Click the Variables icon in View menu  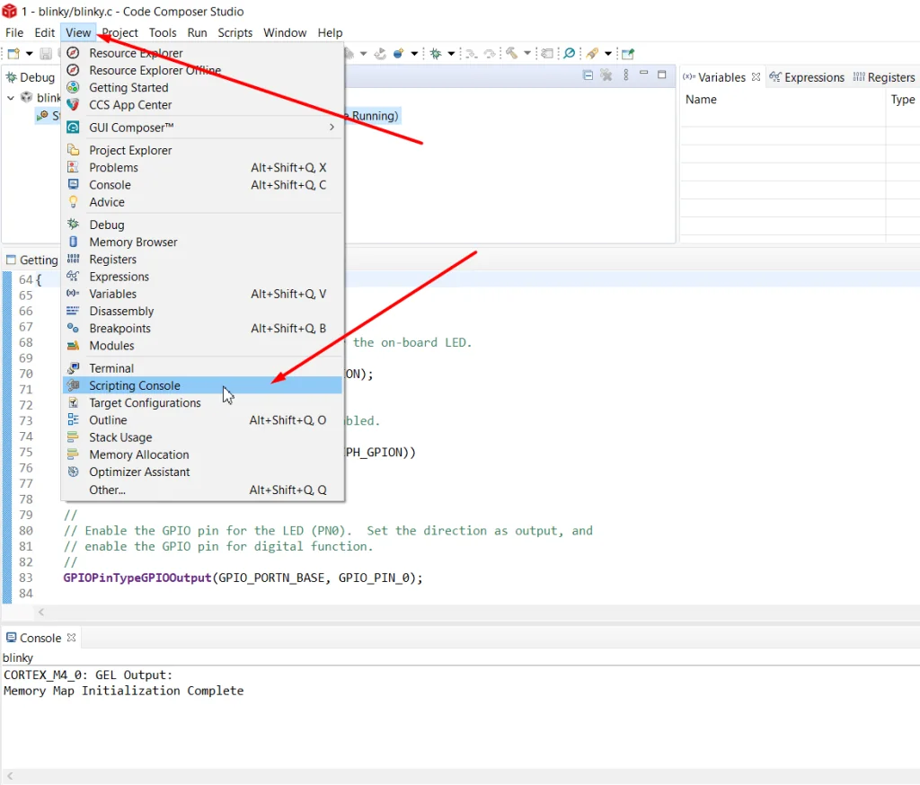(x=73, y=294)
